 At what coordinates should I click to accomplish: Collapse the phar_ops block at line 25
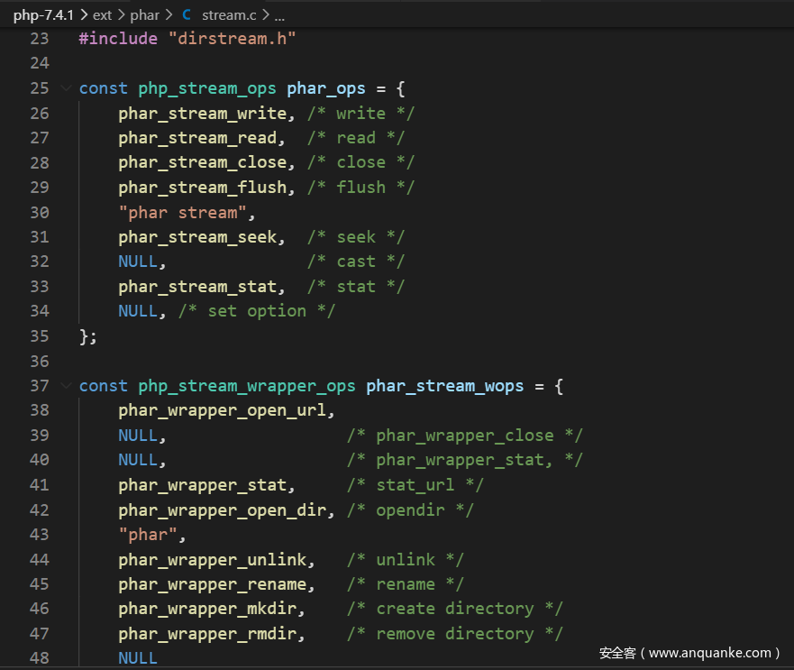pos(66,88)
